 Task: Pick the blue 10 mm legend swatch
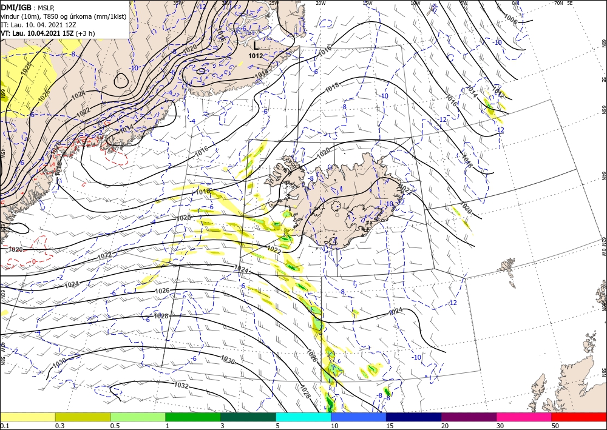click(x=359, y=417)
